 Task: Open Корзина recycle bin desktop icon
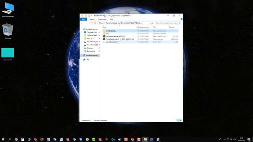[x=8, y=31]
